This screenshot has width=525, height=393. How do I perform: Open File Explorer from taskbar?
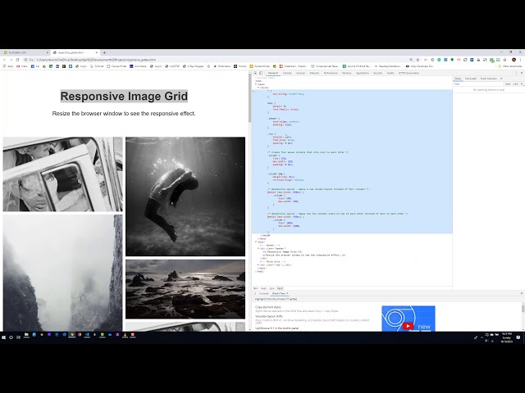[x=26, y=335]
